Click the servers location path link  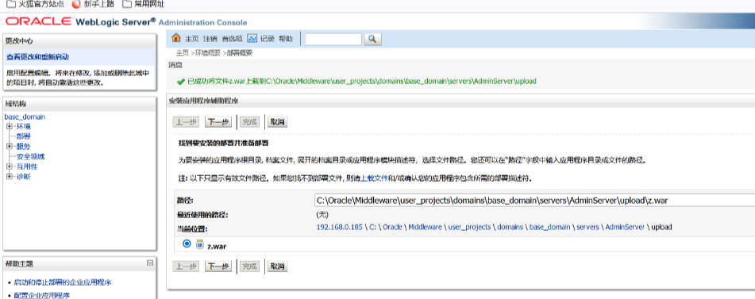[587, 227]
